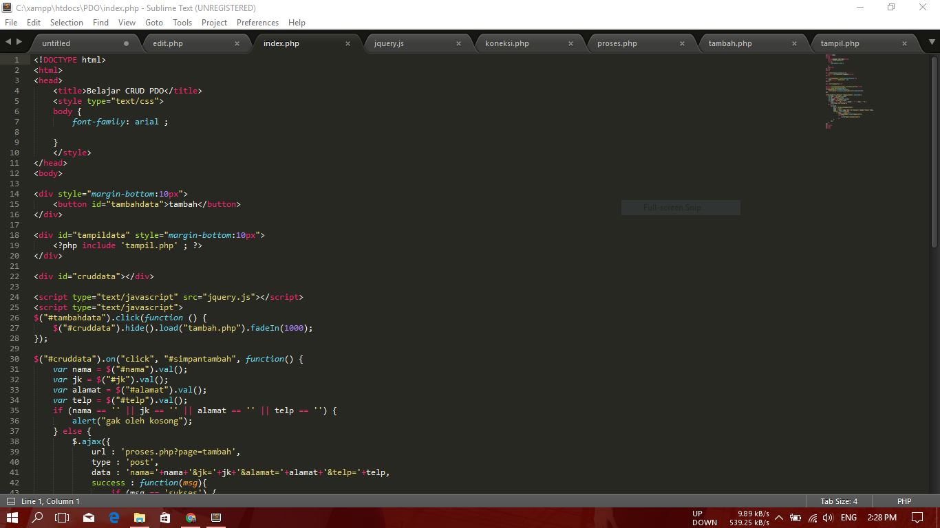The height and width of the screenshot is (528, 940).
Task: Close the jquery.js tab
Action: [x=458, y=43]
